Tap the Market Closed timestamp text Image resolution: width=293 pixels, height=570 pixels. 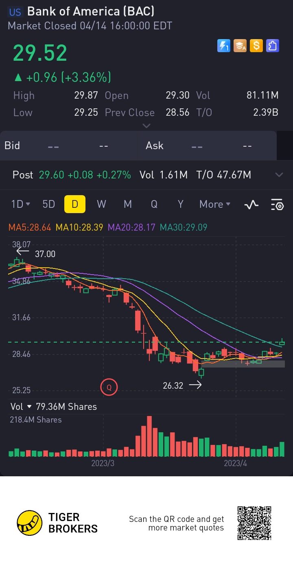pyautogui.click(x=90, y=26)
